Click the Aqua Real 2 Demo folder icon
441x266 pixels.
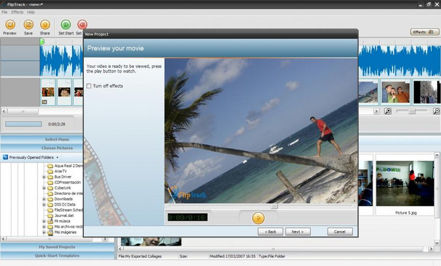pyautogui.click(x=50, y=166)
